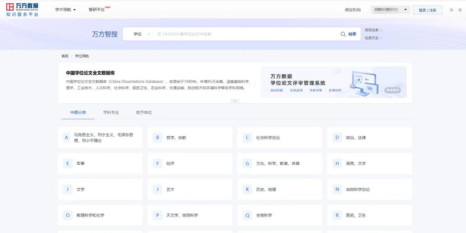Click the 万方智搜 title text
The image size is (466, 233).
pos(105,34)
